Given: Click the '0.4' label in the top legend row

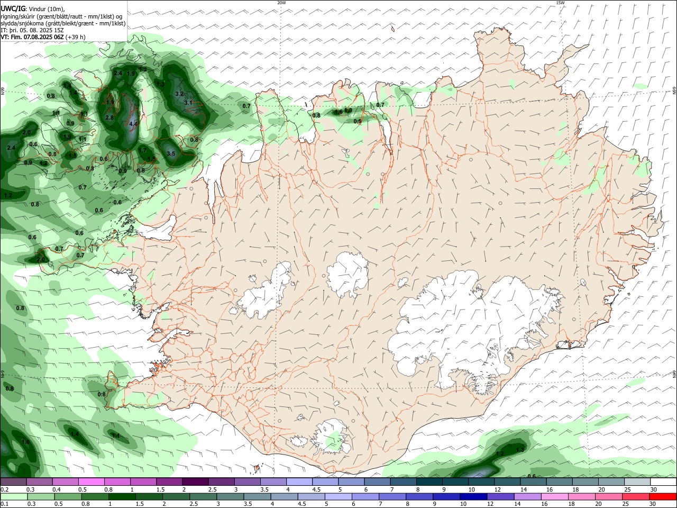Looking at the screenshot, I should click(57, 489).
